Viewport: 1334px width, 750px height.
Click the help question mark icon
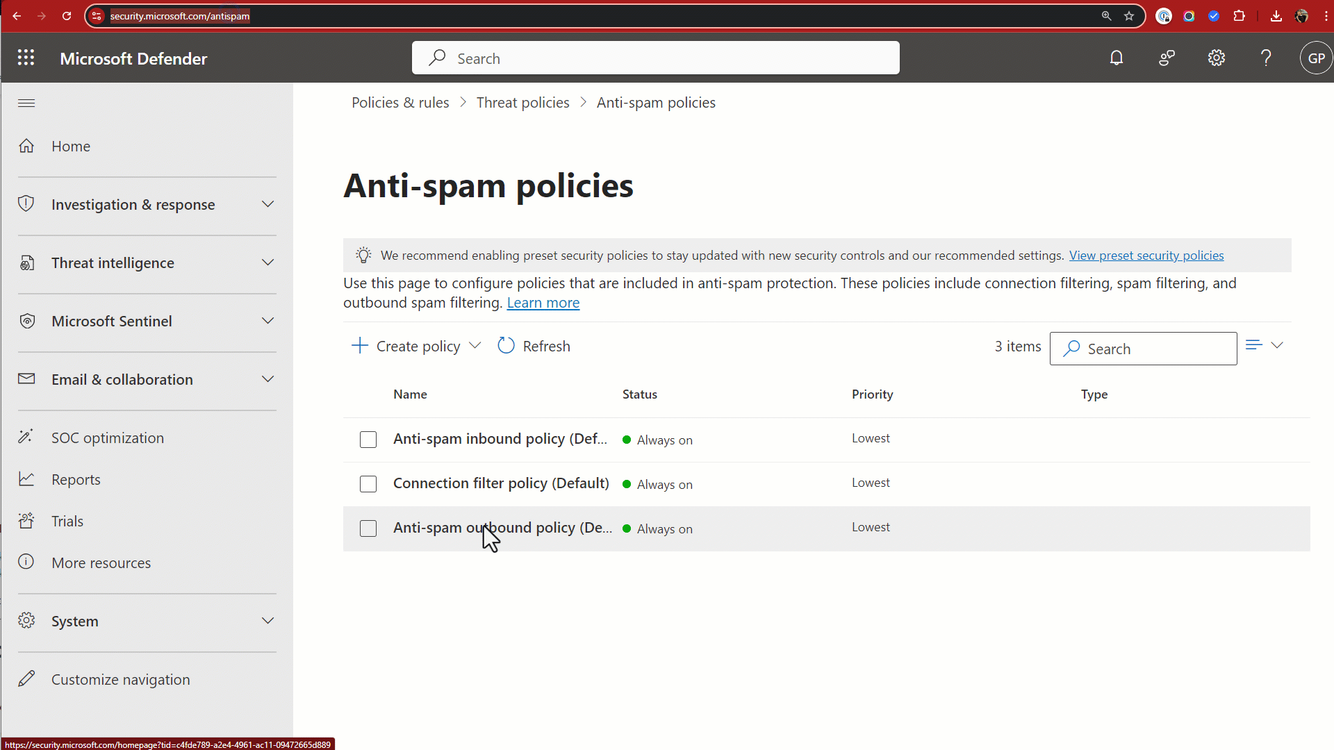1266,58
